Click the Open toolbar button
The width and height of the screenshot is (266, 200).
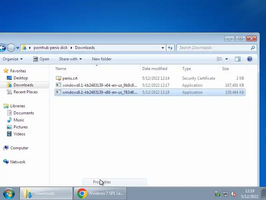click(x=41, y=59)
